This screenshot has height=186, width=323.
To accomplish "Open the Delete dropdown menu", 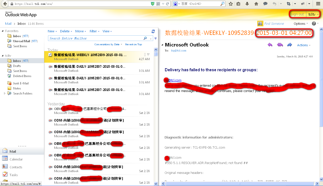I will (x=66, y=31).
